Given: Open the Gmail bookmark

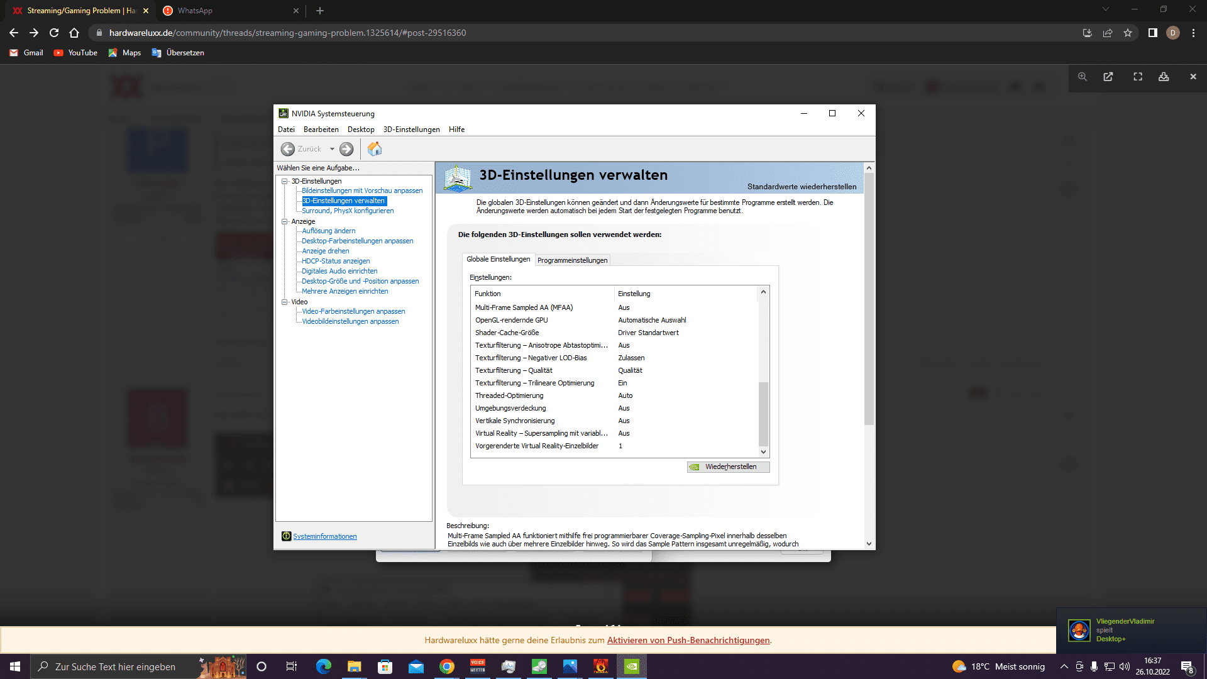Looking at the screenshot, I should coord(26,53).
